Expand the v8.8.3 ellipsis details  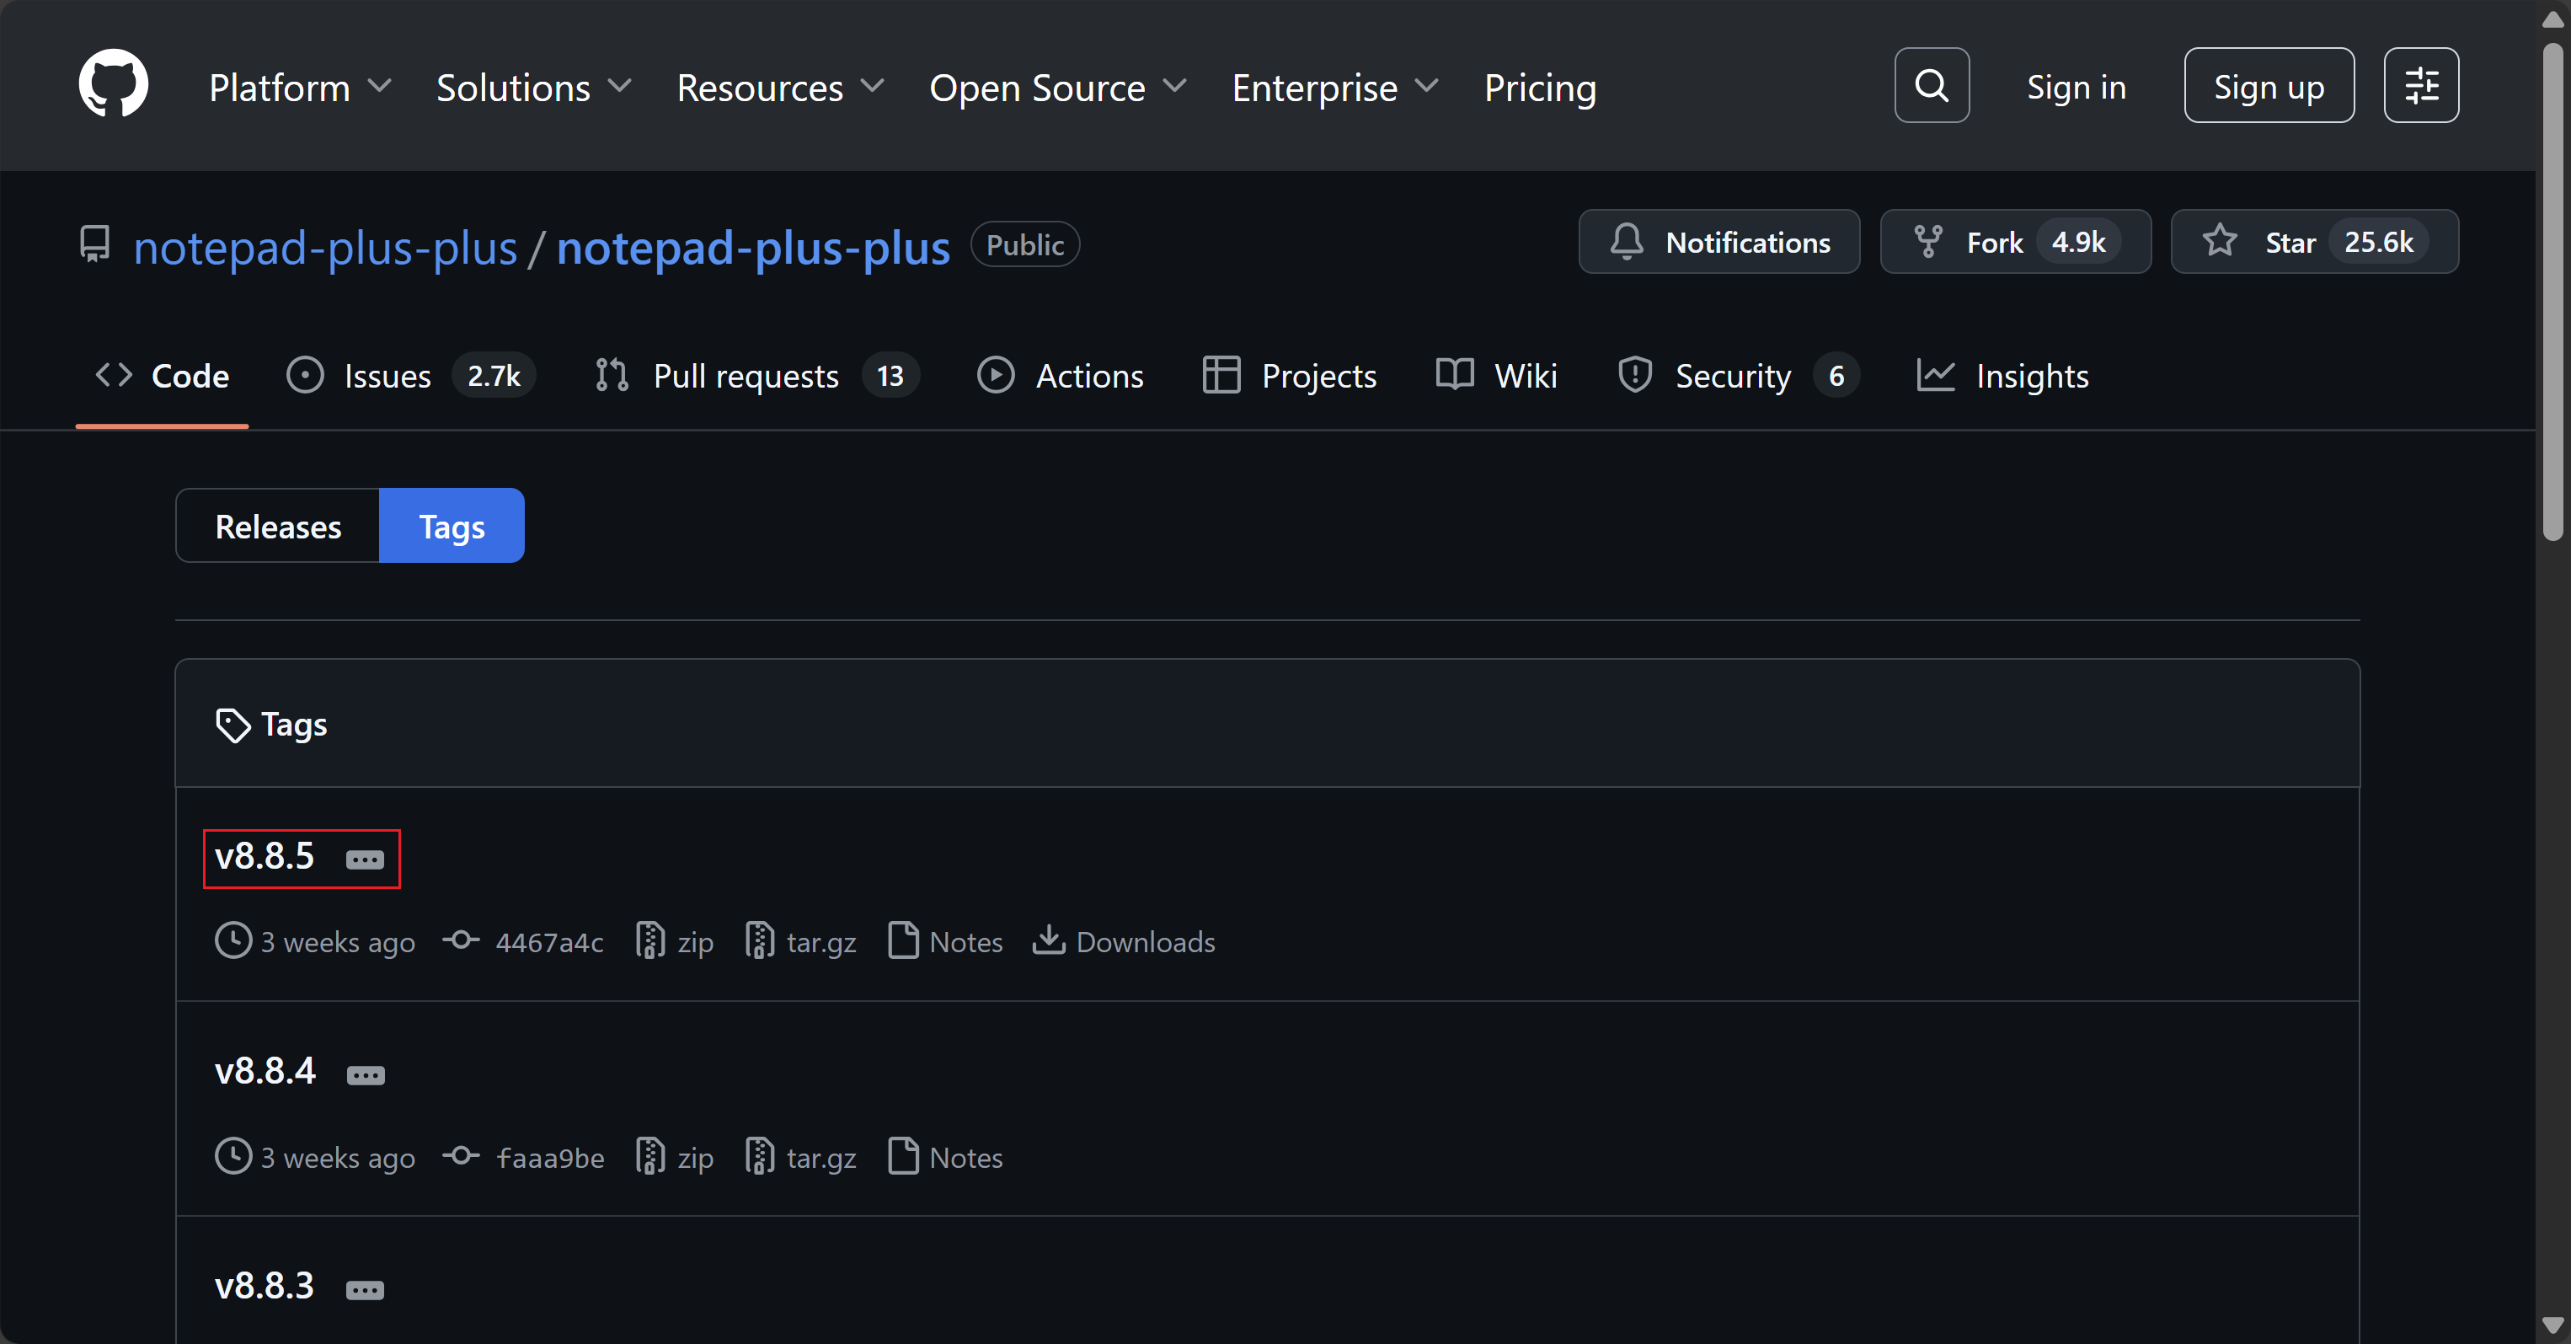click(x=364, y=1290)
